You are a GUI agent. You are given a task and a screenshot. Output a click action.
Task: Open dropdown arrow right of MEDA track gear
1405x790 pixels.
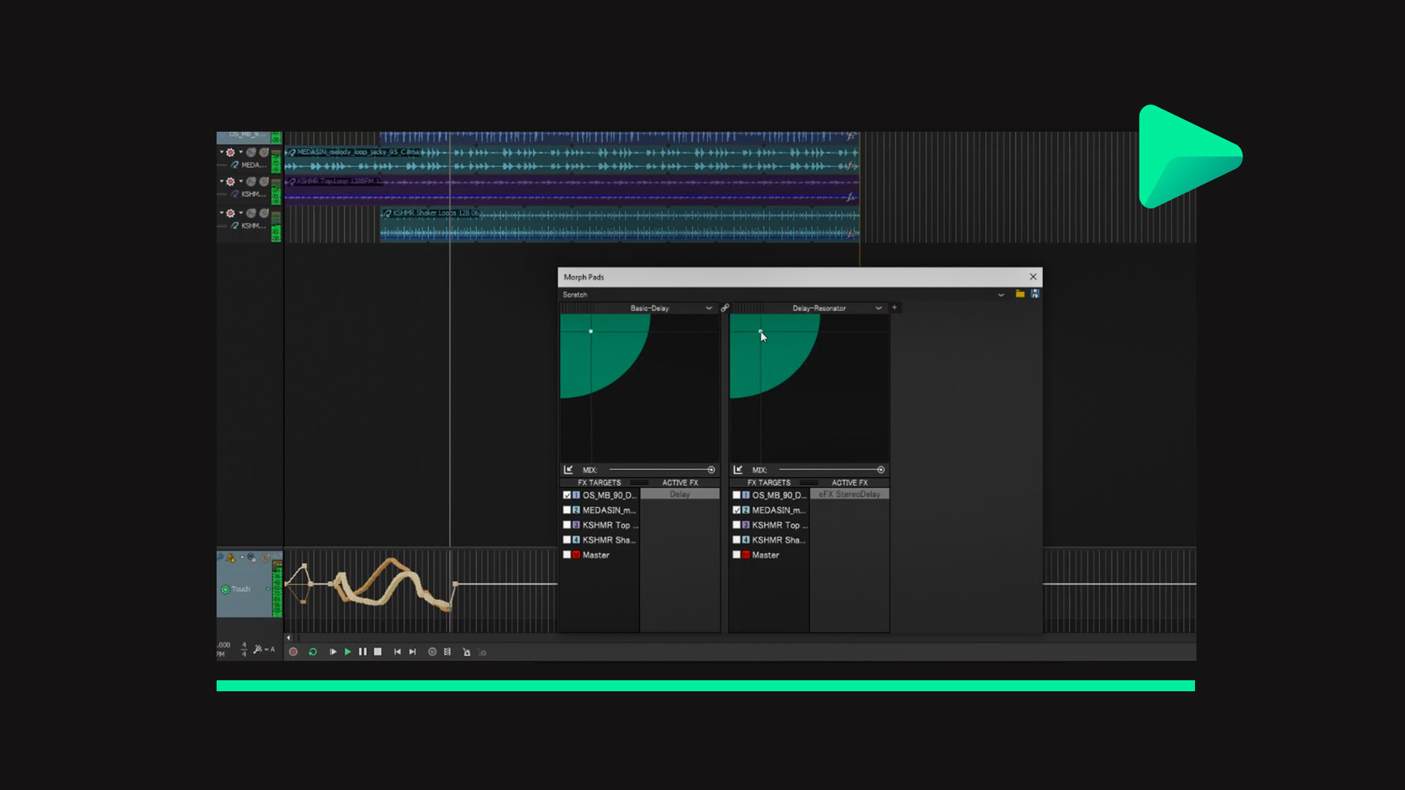pos(241,152)
